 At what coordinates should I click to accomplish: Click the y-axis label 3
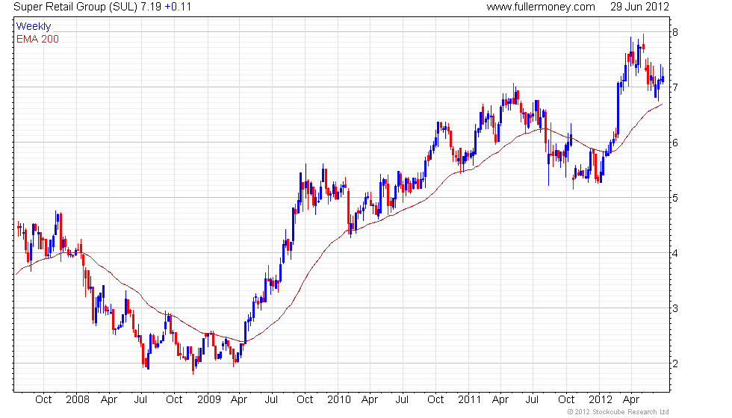tap(675, 309)
